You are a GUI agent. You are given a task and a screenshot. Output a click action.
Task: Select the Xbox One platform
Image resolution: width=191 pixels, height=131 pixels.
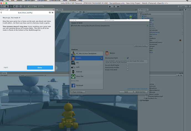click(x=87, y=76)
